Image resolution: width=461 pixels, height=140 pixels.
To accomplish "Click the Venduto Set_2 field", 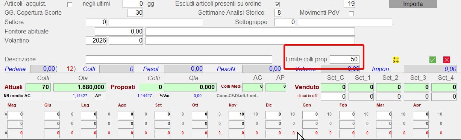I will 389,87.
